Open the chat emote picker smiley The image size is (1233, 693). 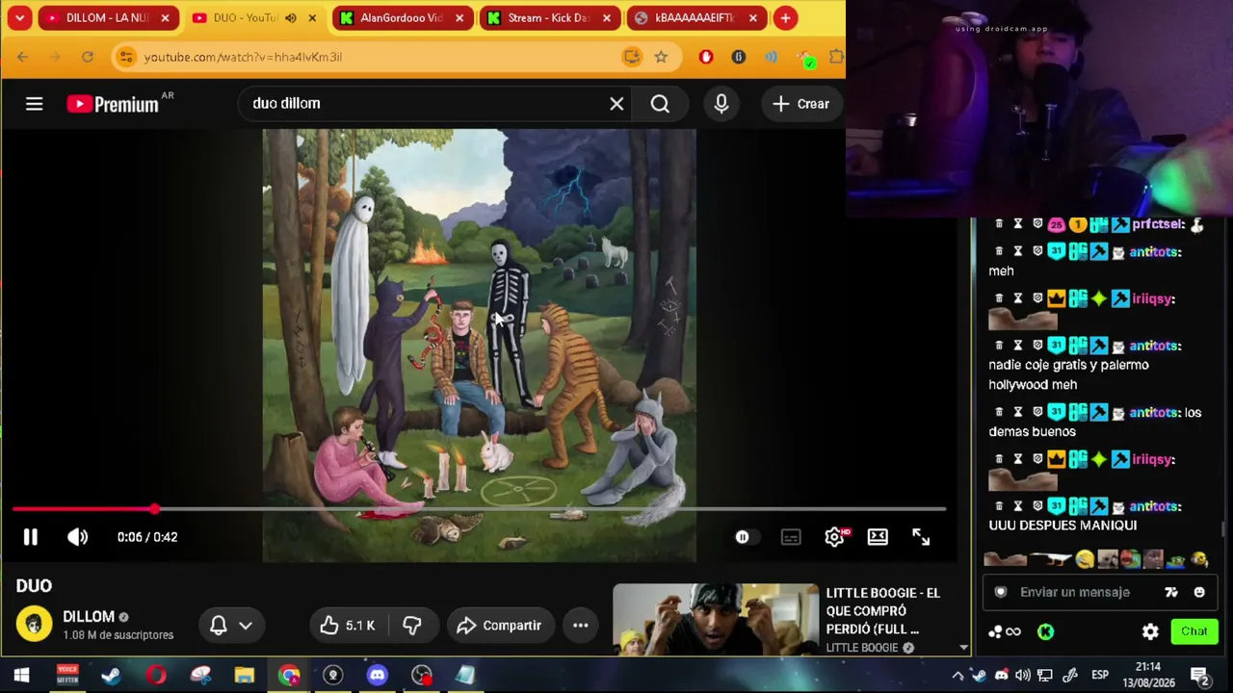coord(1199,592)
